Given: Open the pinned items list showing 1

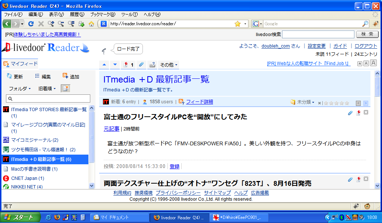Looking at the screenshot, I should pyautogui.click(x=128, y=65).
